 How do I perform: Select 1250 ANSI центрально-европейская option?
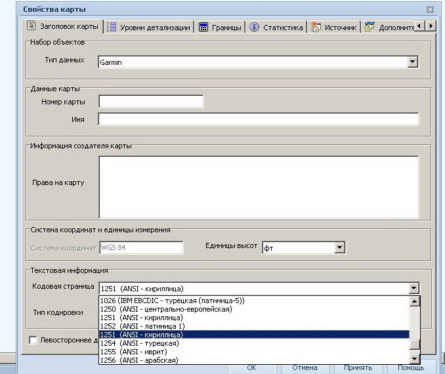(x=175, y=309)
